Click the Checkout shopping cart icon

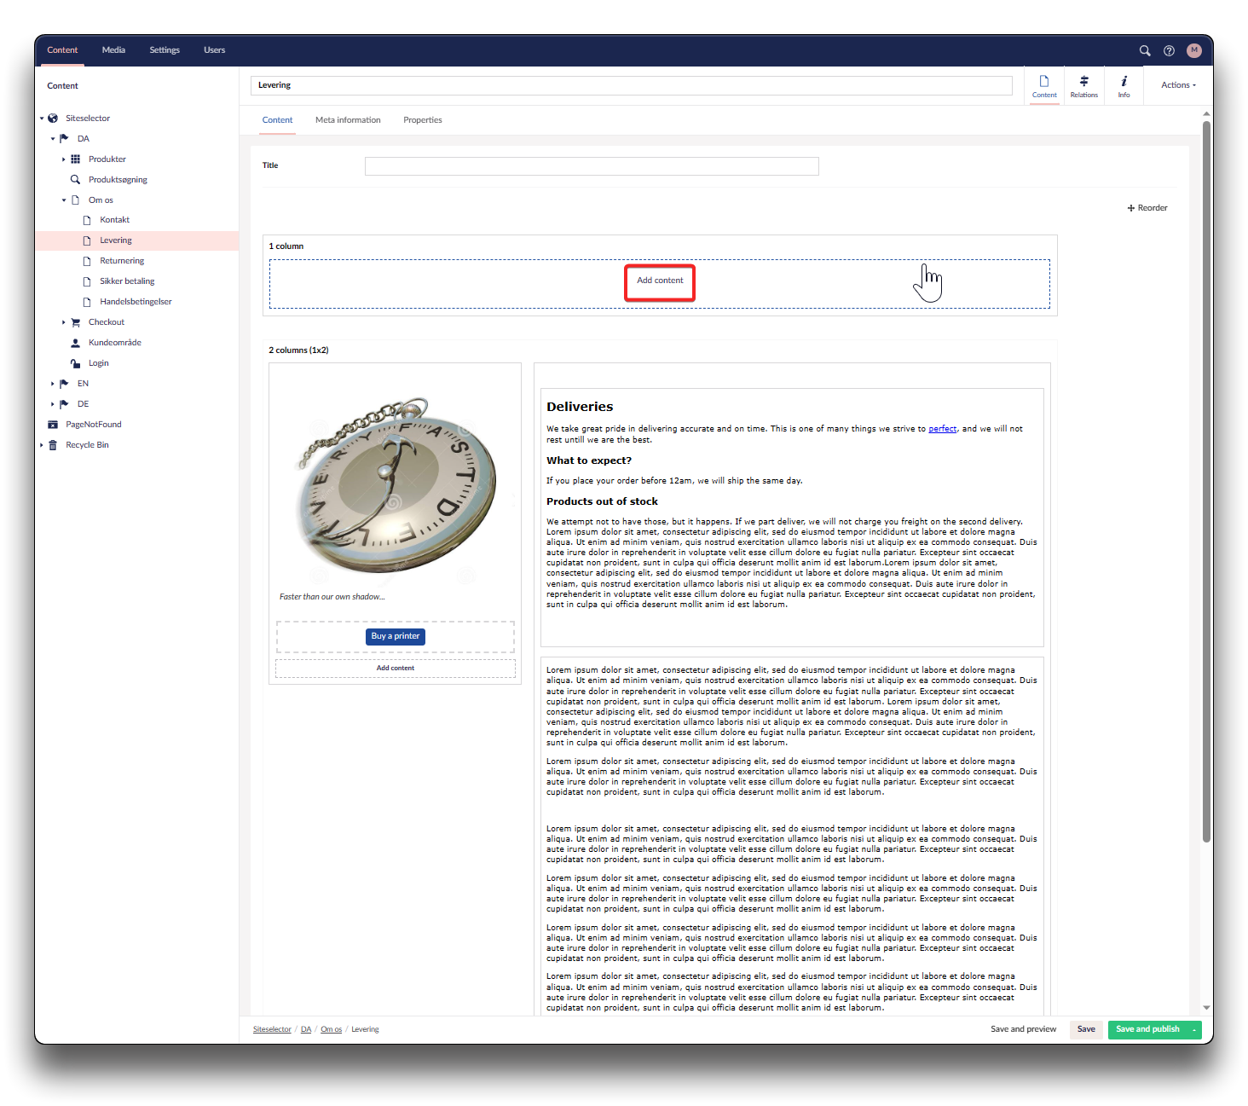coord(75,322)
